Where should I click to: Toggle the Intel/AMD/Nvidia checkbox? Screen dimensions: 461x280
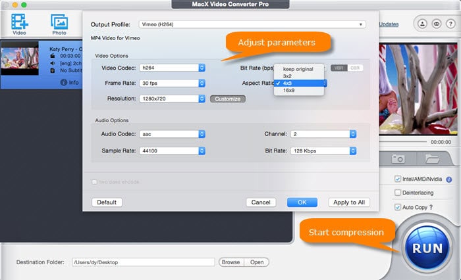click(398, 179)
